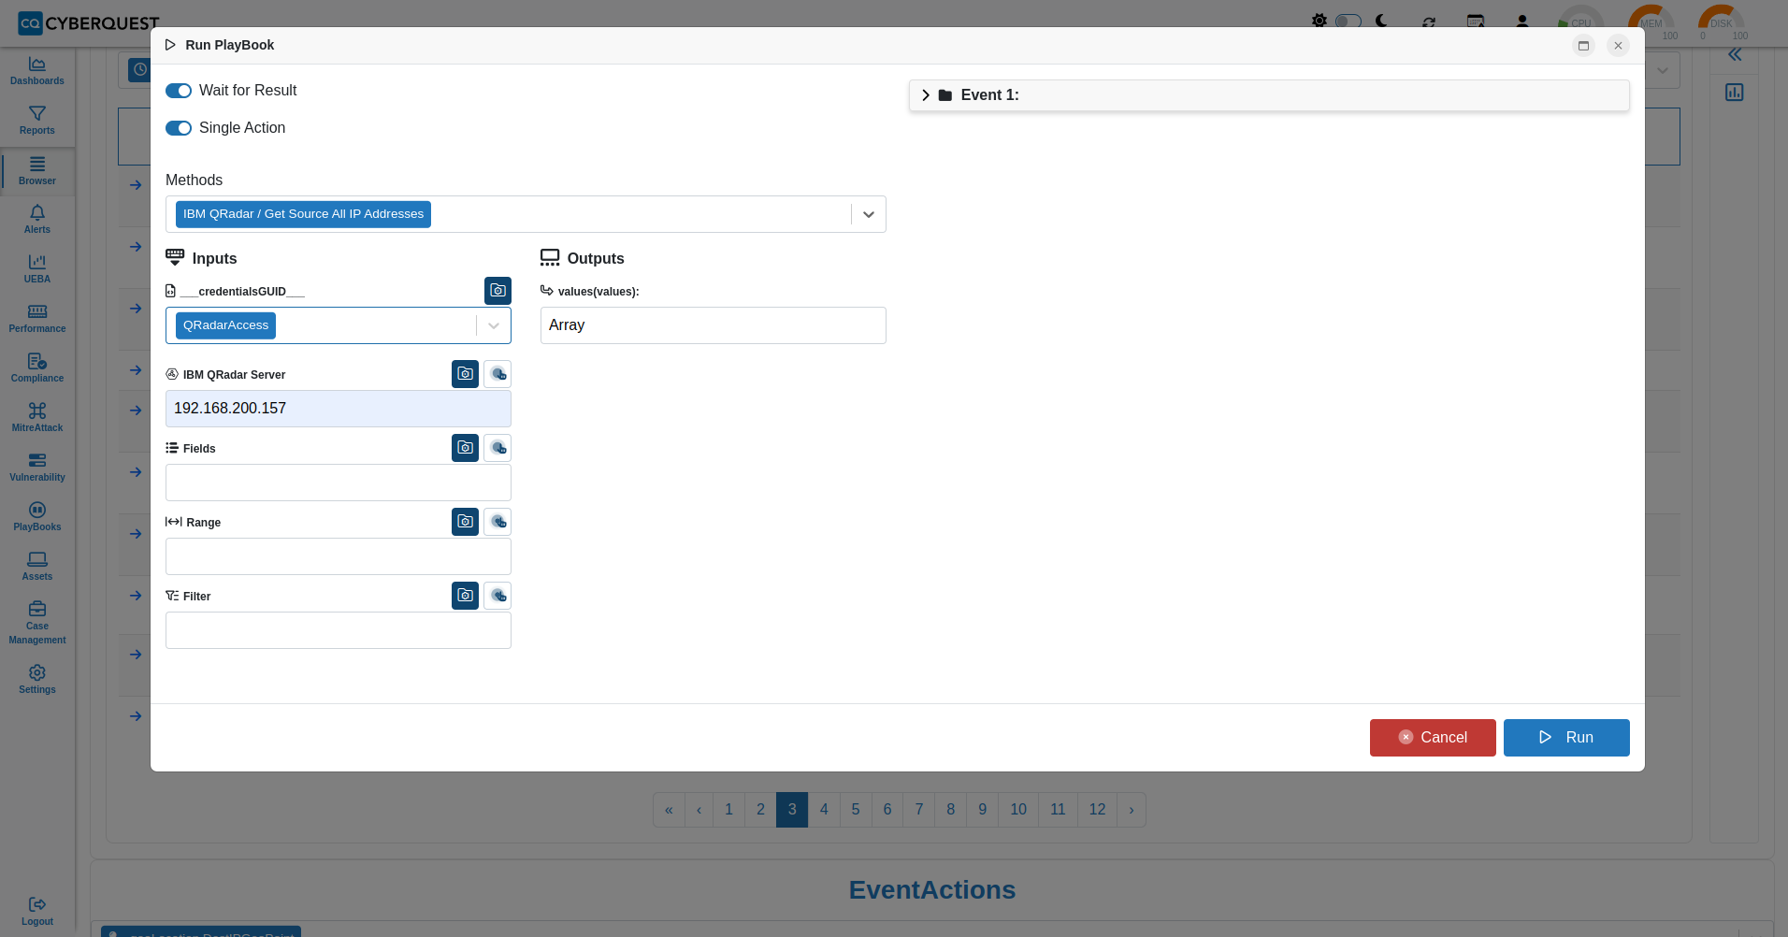
Task: Open the Methods dropdown arrow
Action: coord(869,214)
